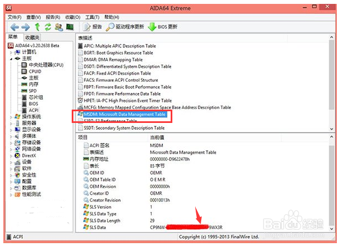Viewport: 343px width, 247px height.
Task: Select ACPI in the tree
Action: [30, 110]
